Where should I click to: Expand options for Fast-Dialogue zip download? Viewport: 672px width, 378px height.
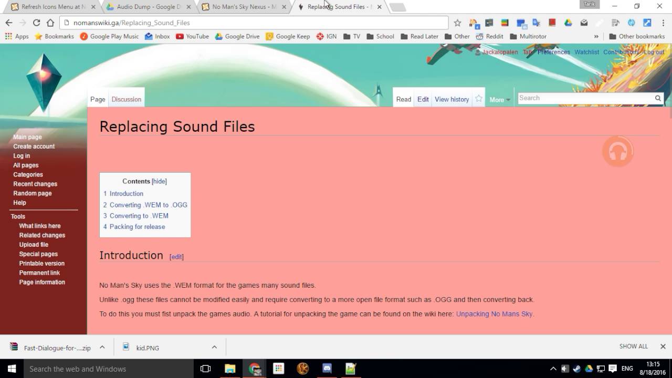[x=102, y=347]
